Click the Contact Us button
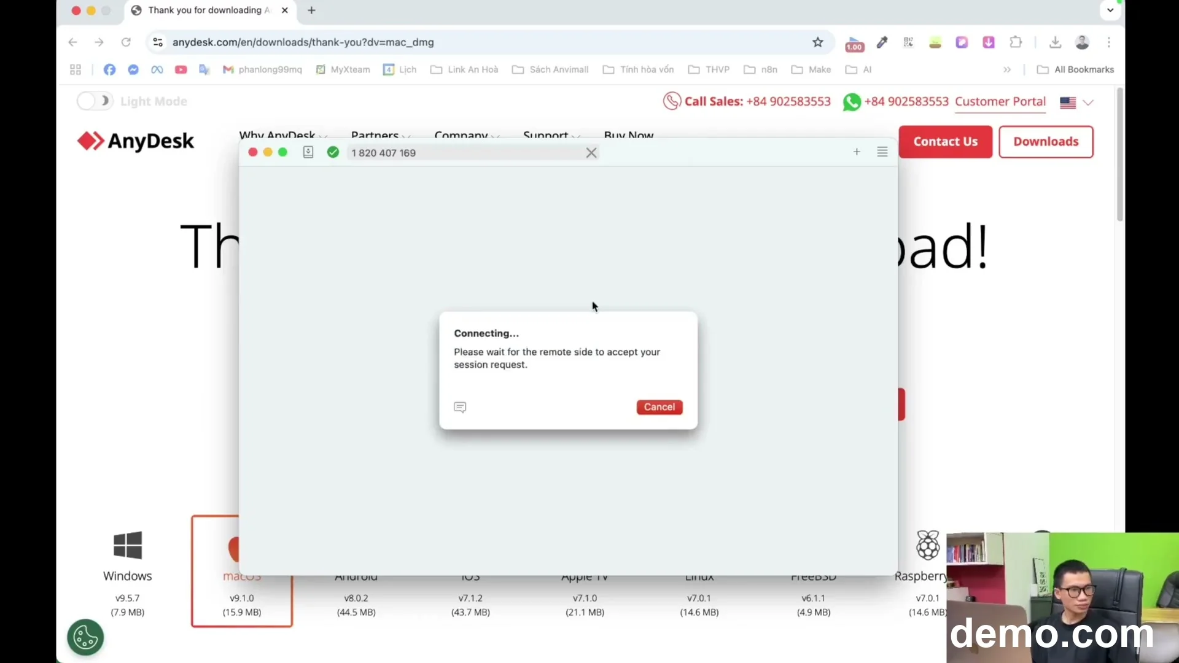Screen dimensions: 1179x663 pos(946,142)
